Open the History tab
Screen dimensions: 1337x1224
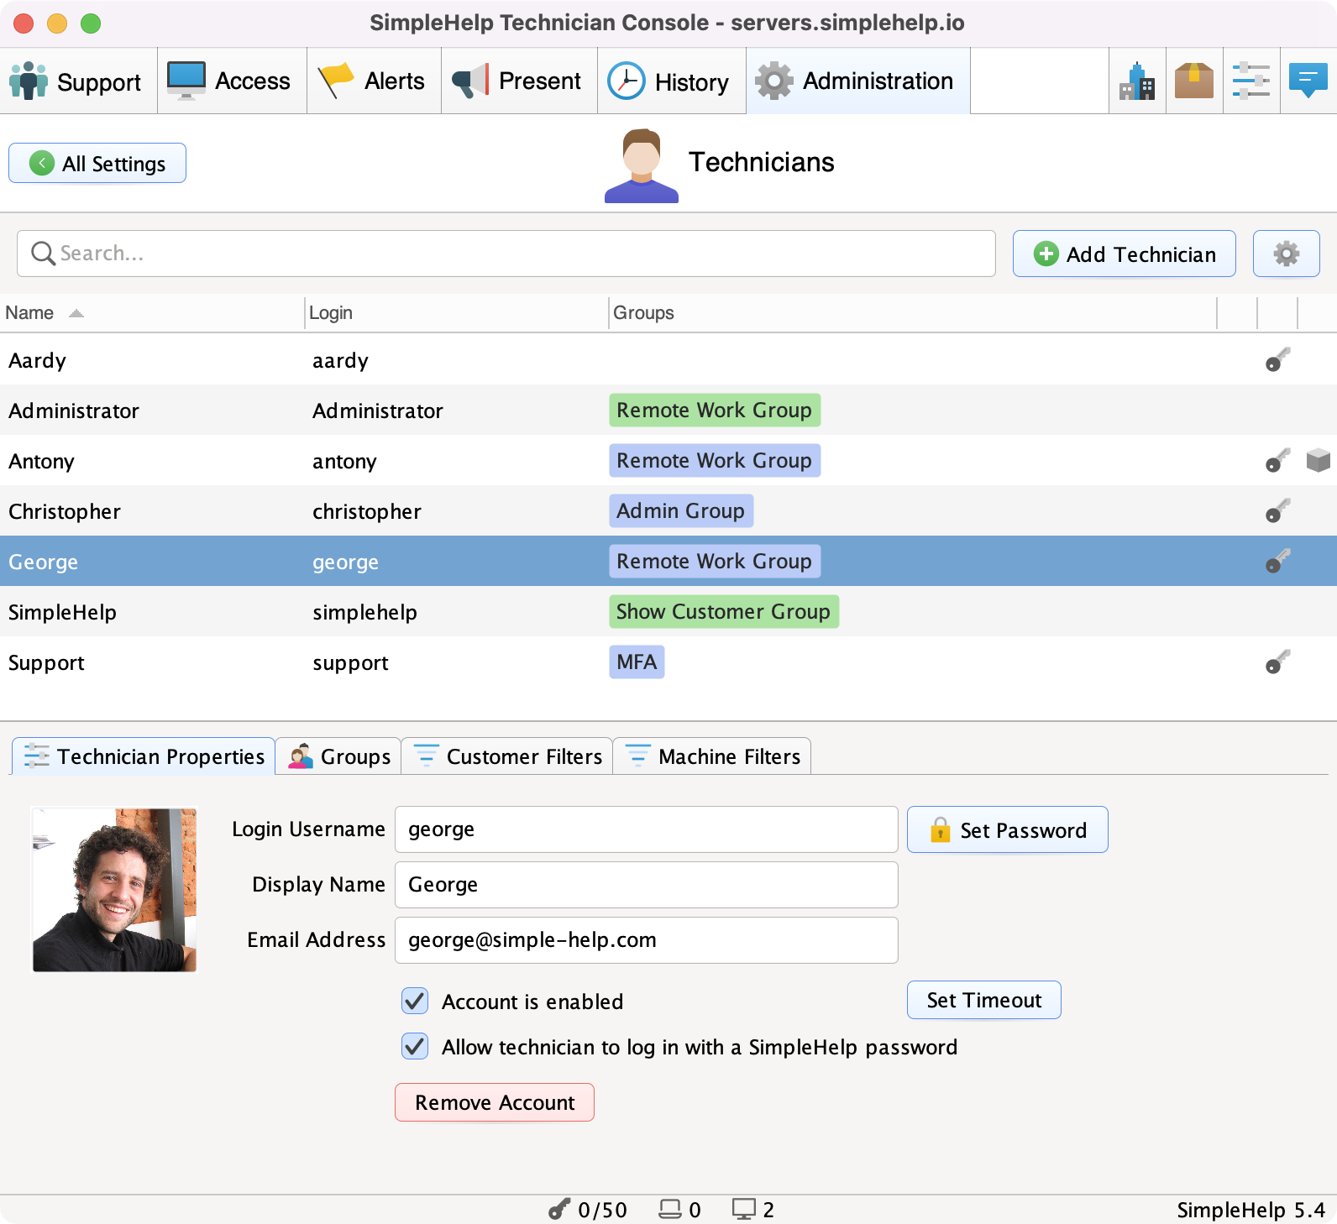point(671,81)
